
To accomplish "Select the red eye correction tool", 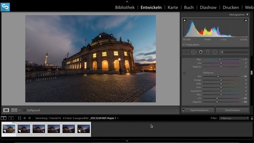I will 201,52.
